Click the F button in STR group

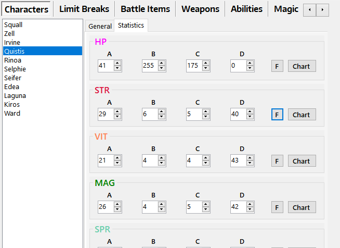pos(277,115)
